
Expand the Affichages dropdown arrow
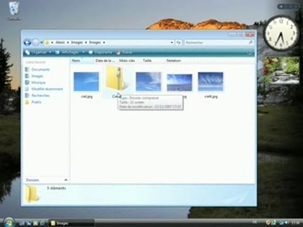(x=83, y=52)
